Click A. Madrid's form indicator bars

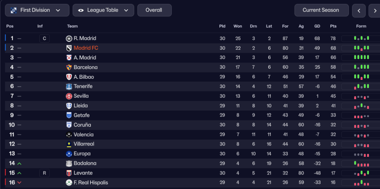coord(361,58)
